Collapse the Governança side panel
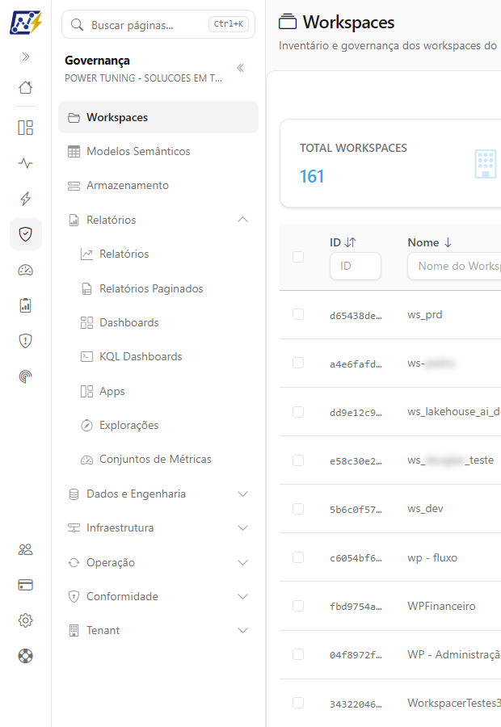Viewport: 501px width, 727px height. coord(240,68)
